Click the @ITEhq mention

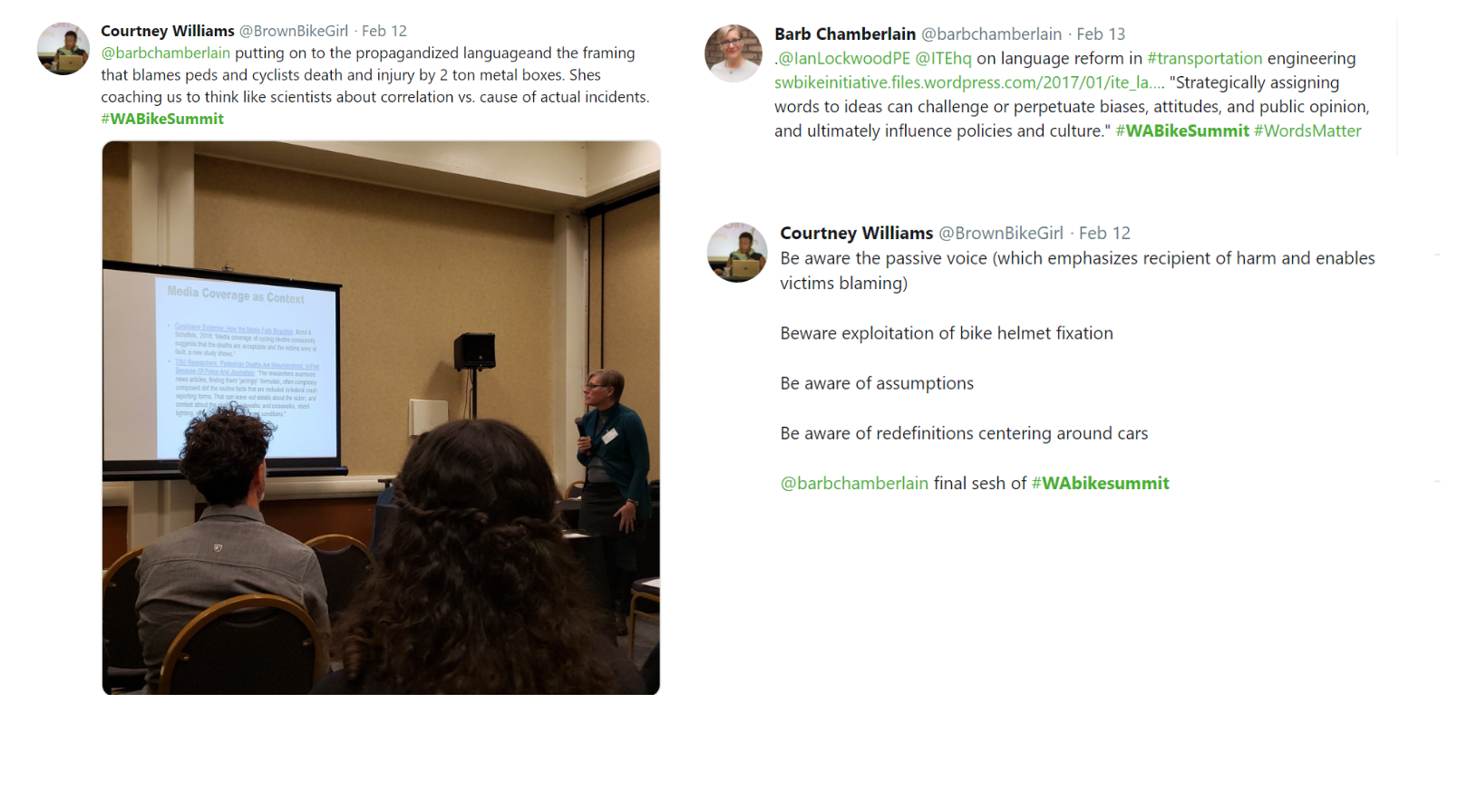[943, 58]
